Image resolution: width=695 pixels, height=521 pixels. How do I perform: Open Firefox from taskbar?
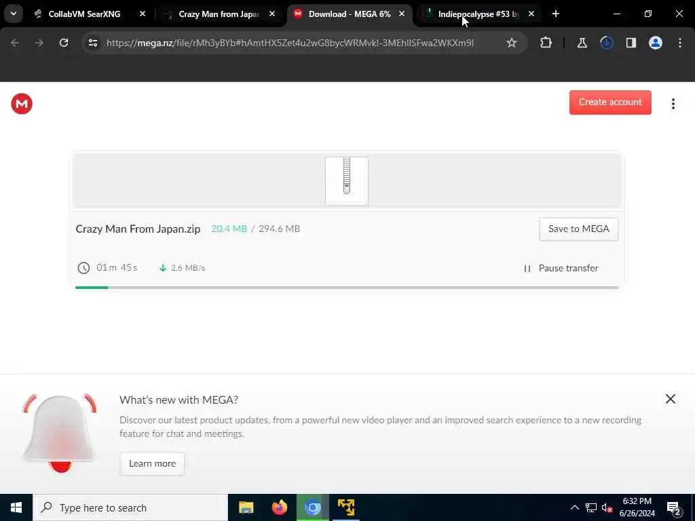point(279,507)
